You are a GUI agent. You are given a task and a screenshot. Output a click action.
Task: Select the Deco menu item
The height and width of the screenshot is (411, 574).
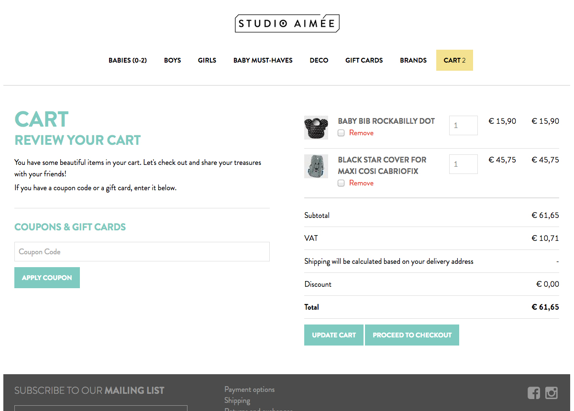pyautogui.click(x=319, y=60)
